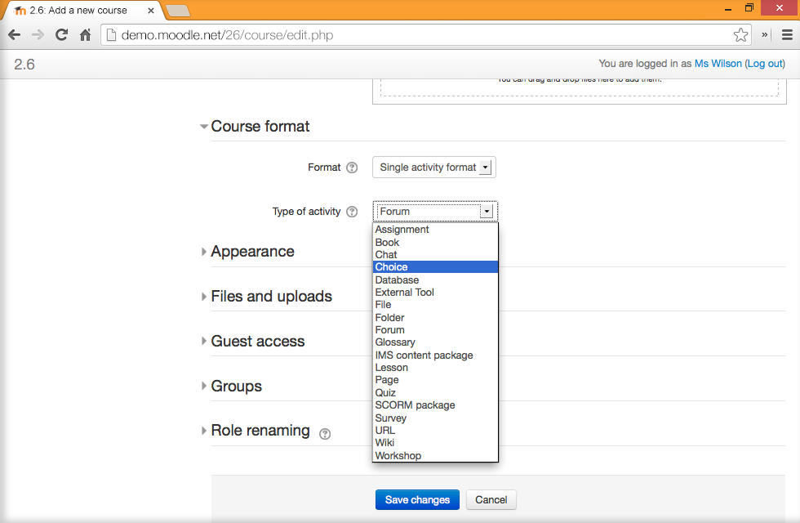Select Quiz from the activity list
The width and height of the screenshot is (800, 523).
pos(385,393)
